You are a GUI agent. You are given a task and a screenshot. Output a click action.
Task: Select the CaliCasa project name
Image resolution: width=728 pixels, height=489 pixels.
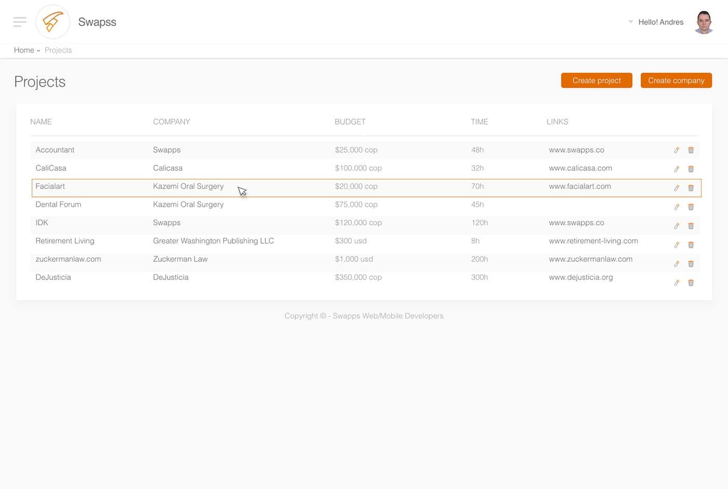(x=51, y=168)
